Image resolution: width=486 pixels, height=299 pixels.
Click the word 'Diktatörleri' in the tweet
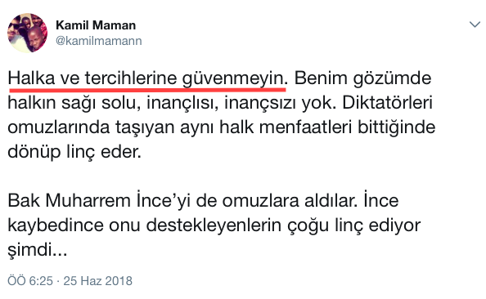(388, 103)
